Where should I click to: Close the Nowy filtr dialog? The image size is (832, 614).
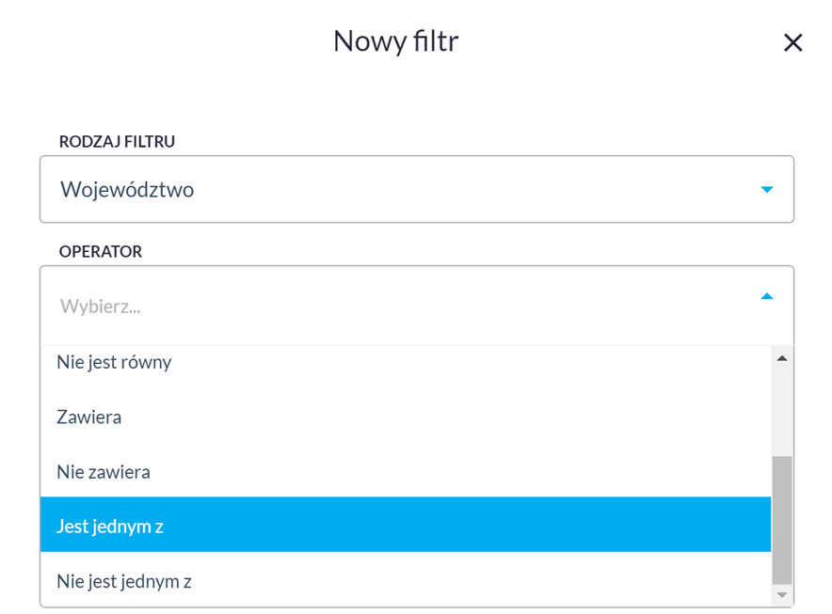click(792, 42)
